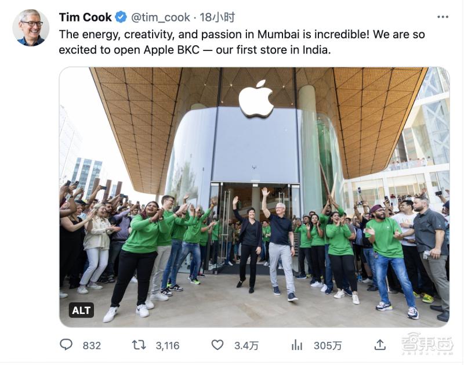Click the 832 replies count
Viewport: 464px width, 365px height.
(x=92, y=345)
